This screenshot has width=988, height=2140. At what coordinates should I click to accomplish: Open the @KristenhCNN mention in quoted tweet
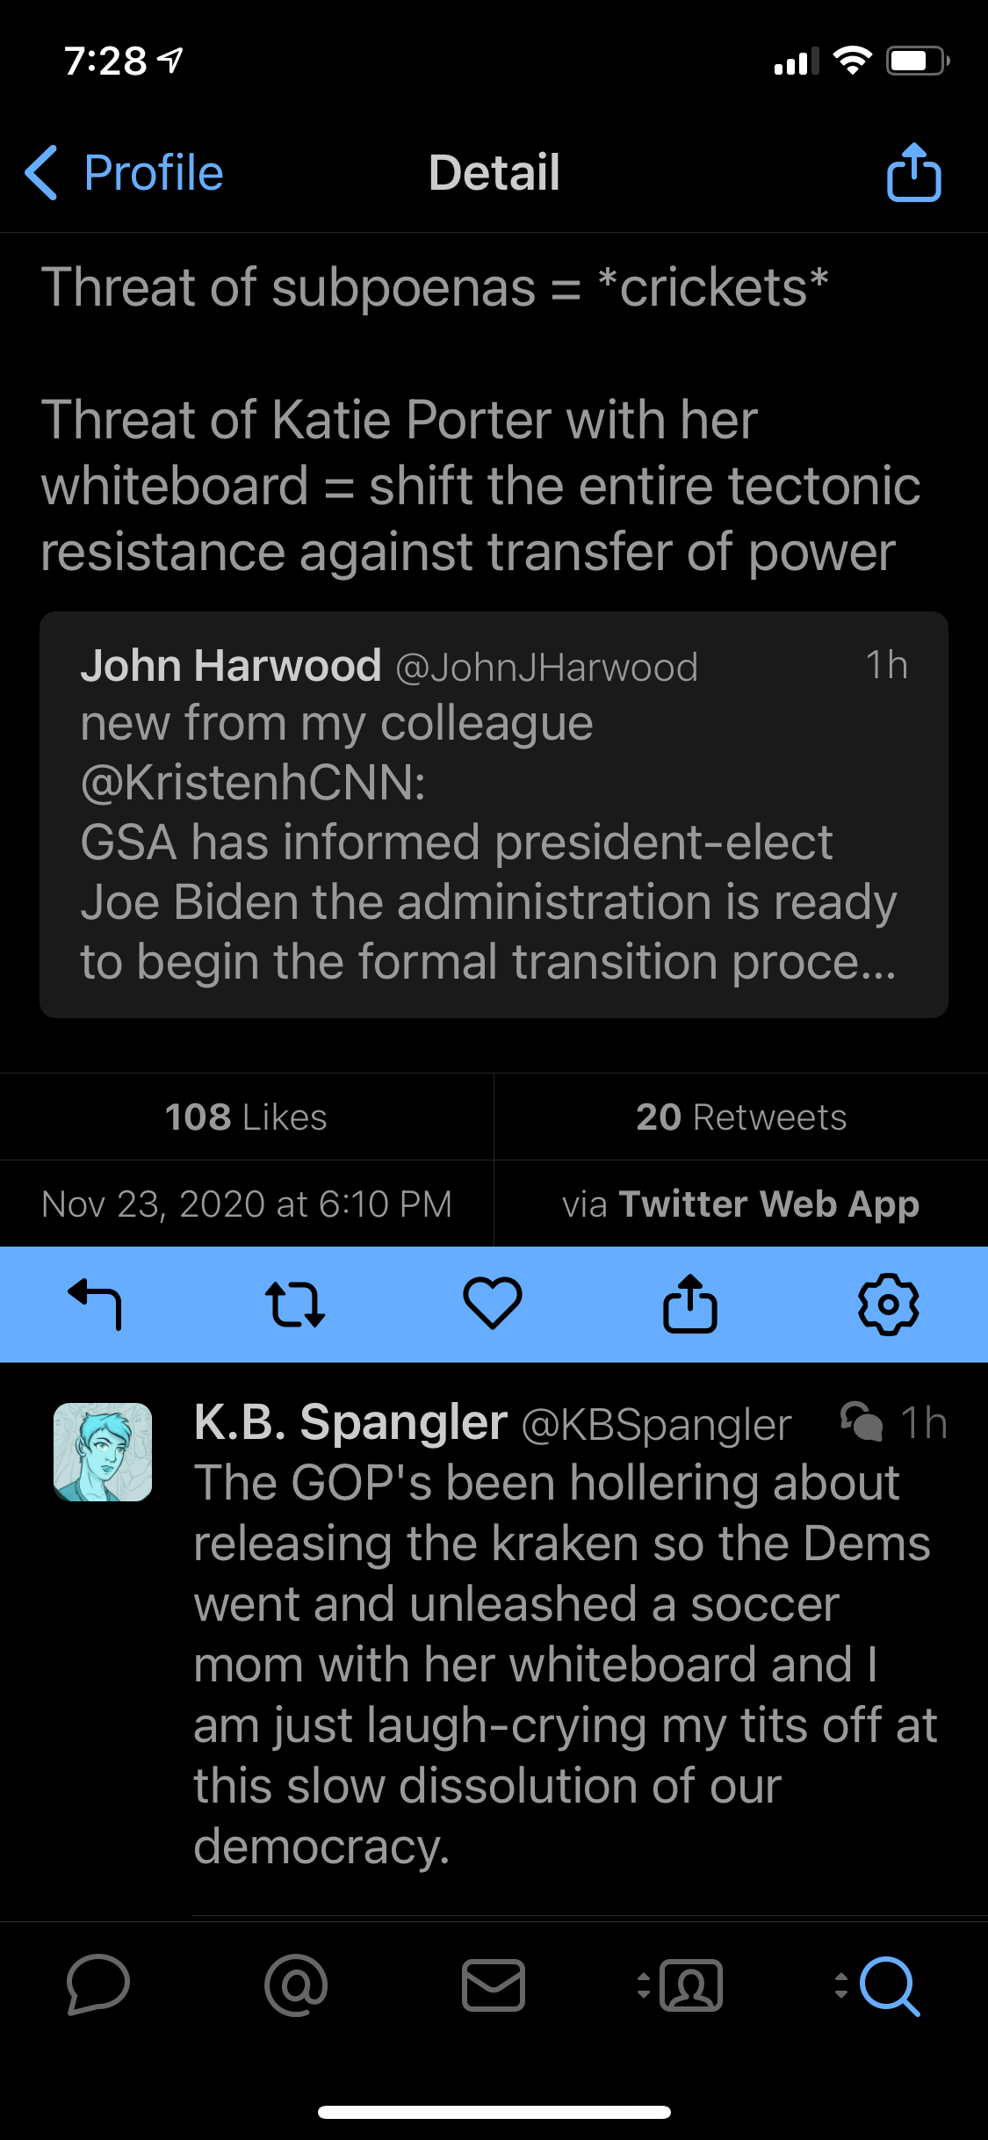coord(253,783)
